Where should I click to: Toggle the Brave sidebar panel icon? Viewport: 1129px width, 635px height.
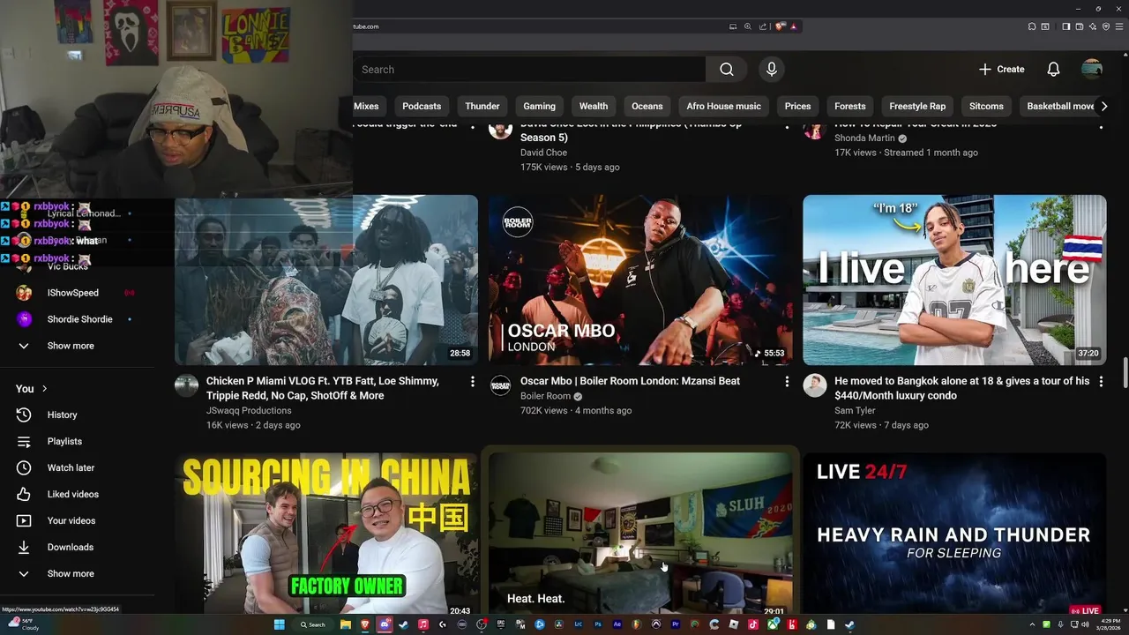click(x=1065, y=26)
